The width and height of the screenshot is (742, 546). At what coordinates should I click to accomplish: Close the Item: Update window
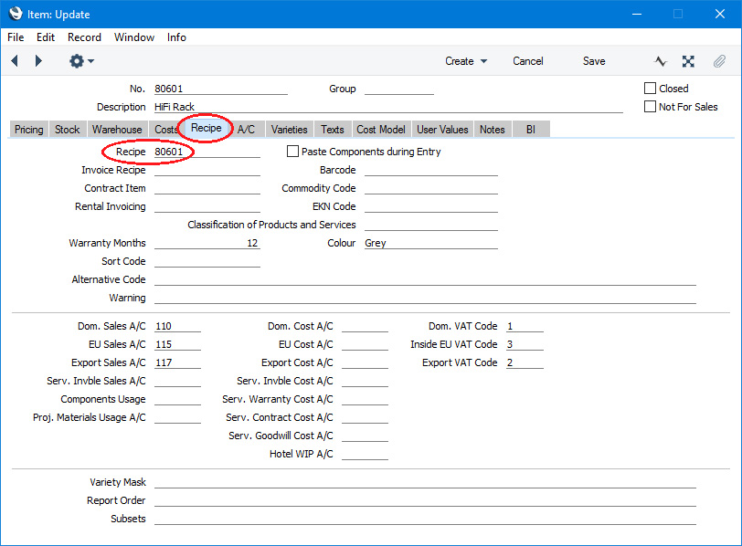pyautogui.click(x=720, y=15)
